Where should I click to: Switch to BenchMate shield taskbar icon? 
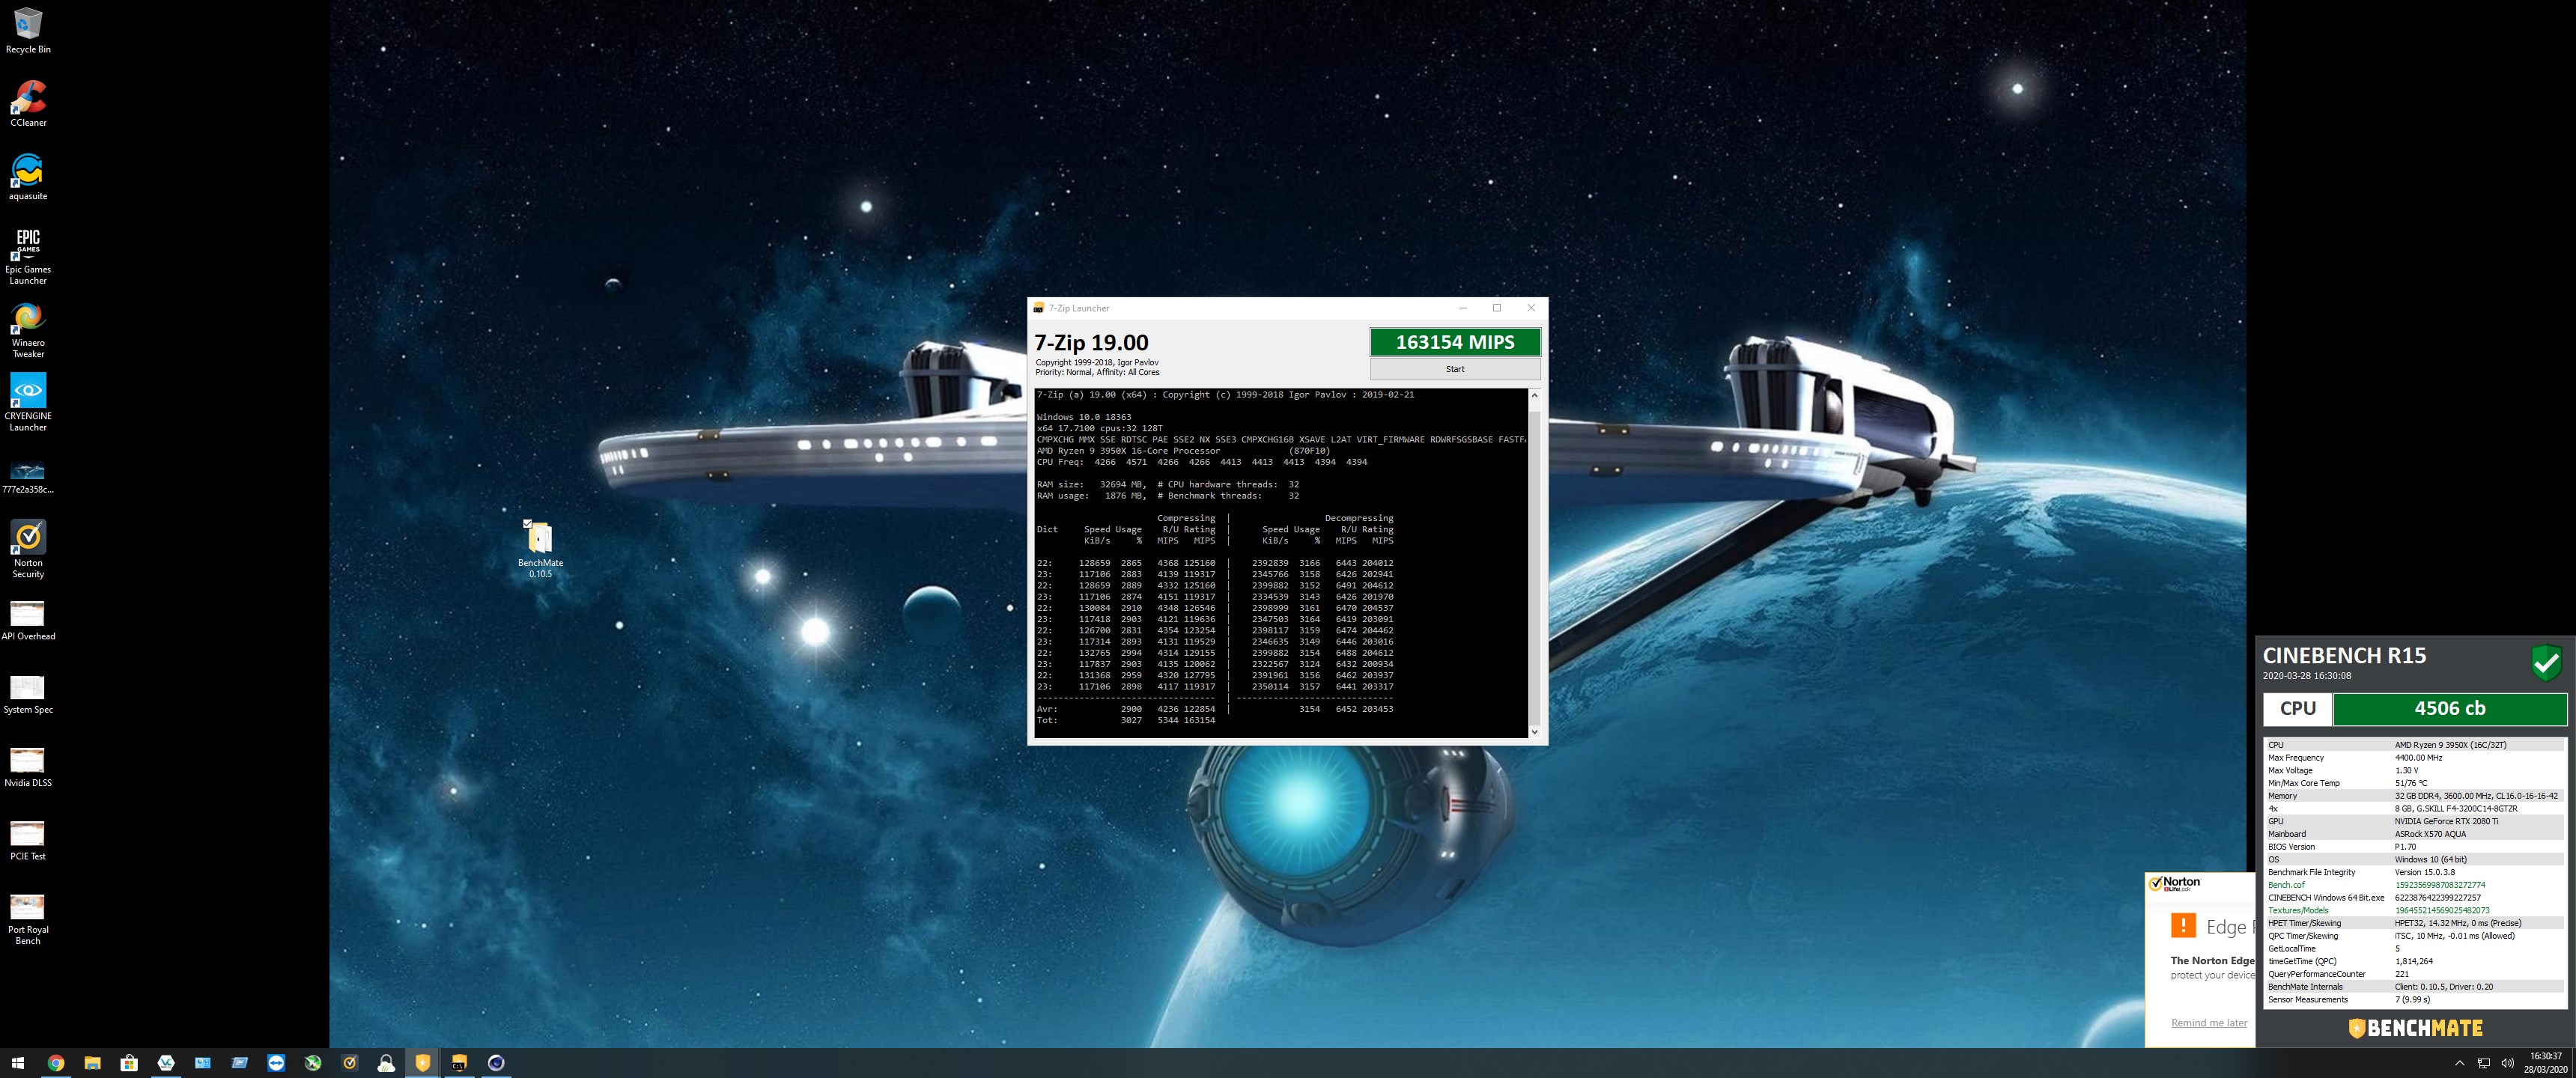click(x=423, y=1063)
